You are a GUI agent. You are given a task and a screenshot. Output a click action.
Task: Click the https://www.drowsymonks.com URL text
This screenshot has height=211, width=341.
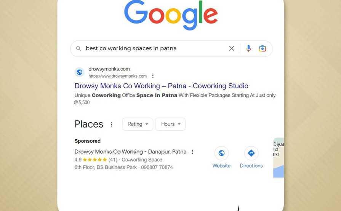(117, 76)
